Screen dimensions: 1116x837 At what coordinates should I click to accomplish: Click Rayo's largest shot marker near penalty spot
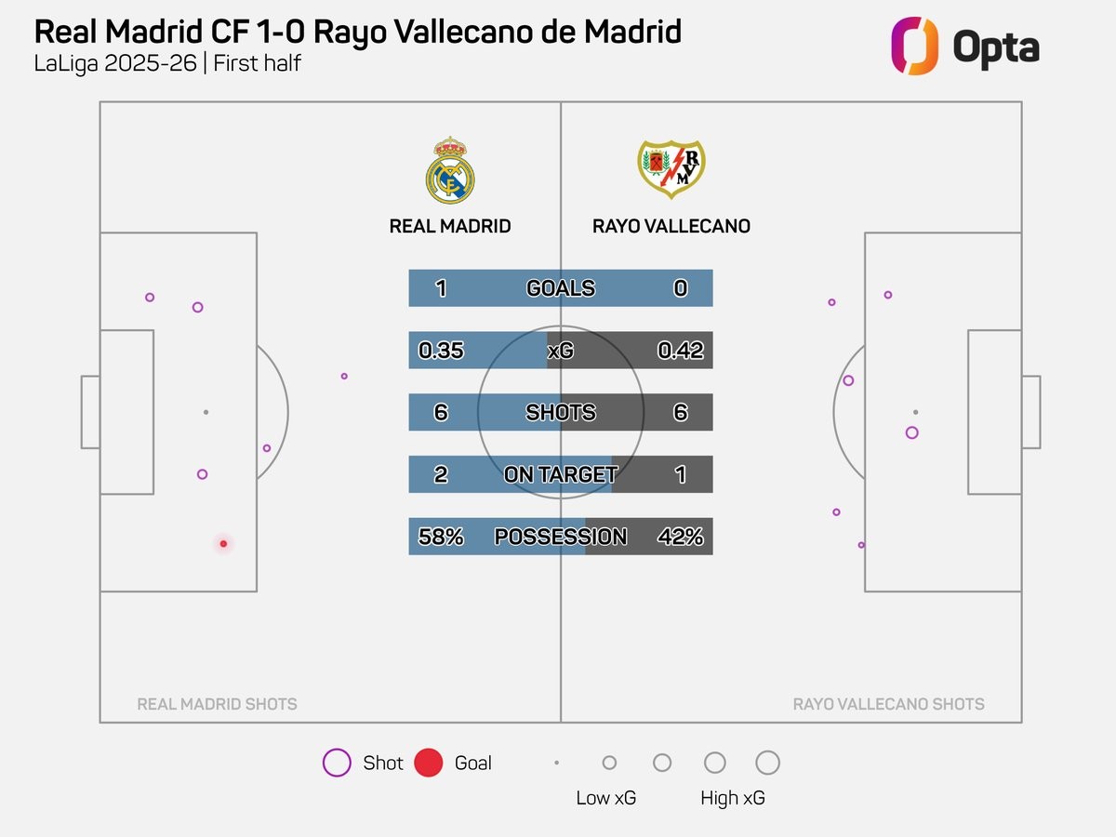pyautogui.click(x=911, y=432)
